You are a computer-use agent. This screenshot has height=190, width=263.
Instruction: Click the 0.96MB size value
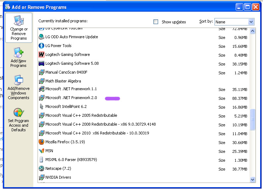241,38
